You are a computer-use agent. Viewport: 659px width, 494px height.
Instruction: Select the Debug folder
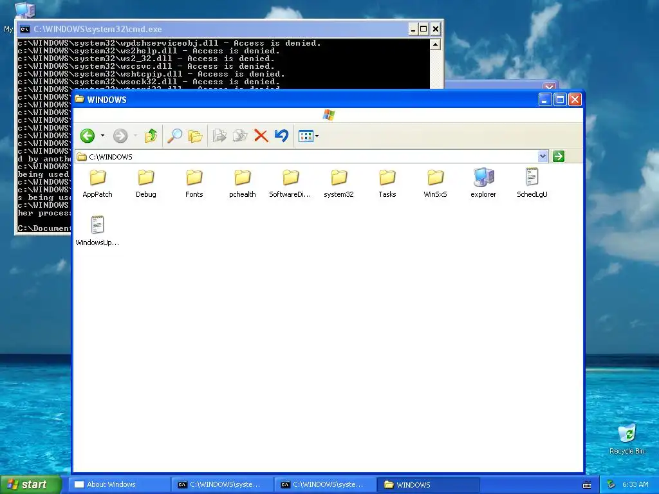click(146, 183)
